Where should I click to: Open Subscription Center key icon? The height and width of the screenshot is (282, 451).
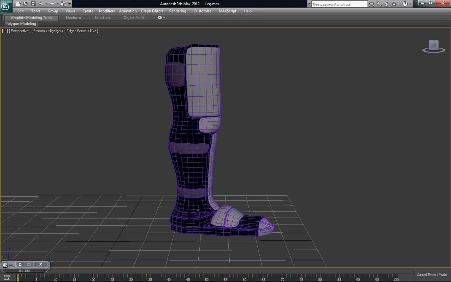379,4
